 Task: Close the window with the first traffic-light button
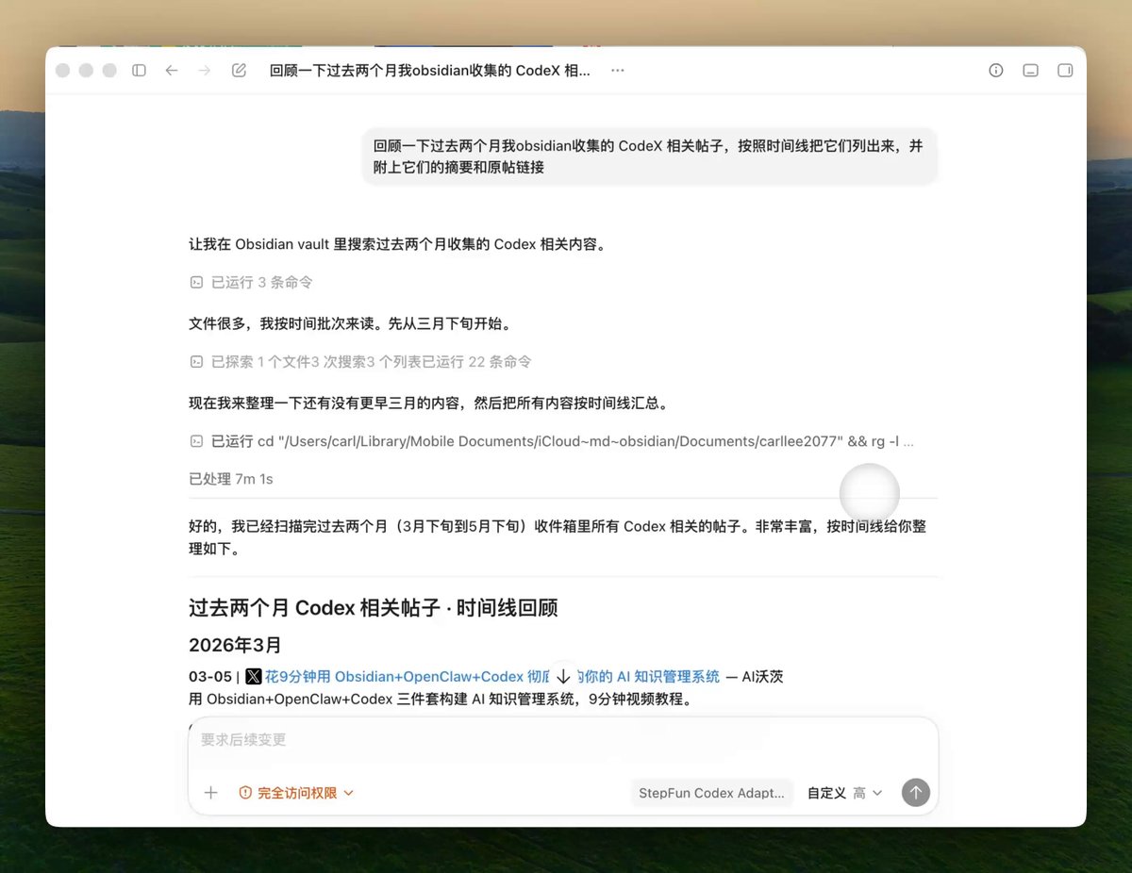click(x=63, y=71)
